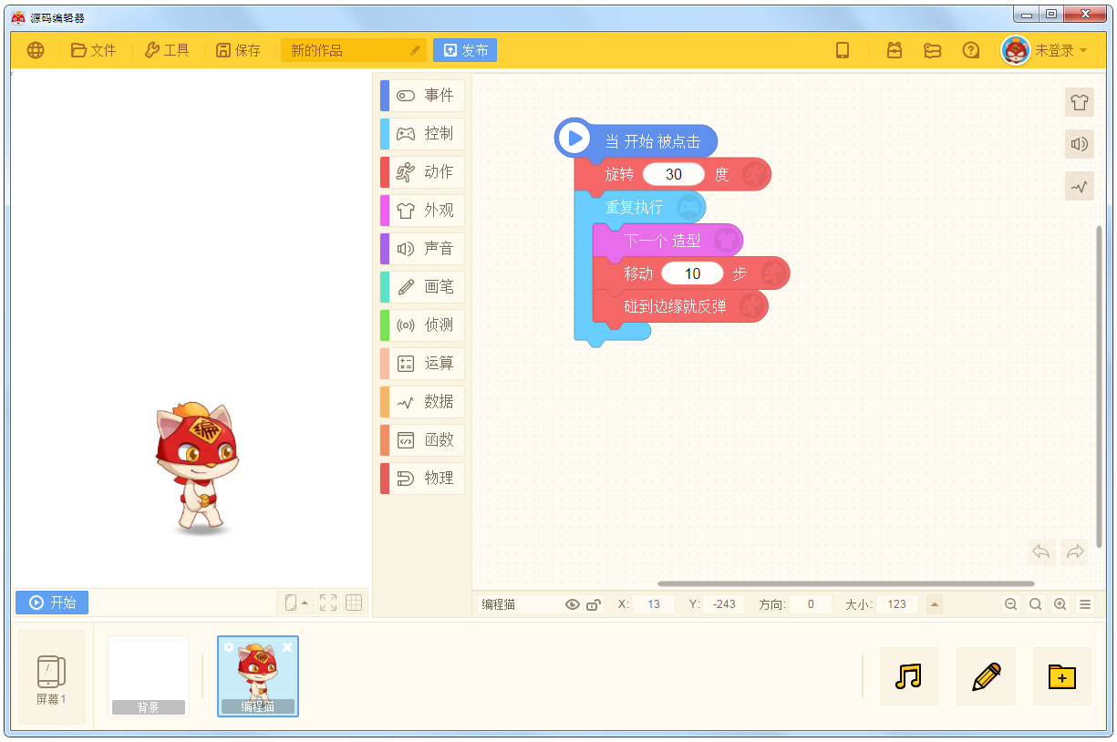Click the zoom out magnifier icon

click(1011, 604)
